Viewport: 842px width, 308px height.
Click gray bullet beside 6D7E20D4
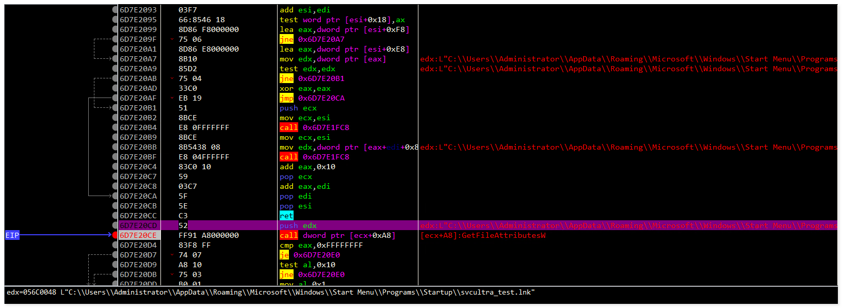coord(115,245)
